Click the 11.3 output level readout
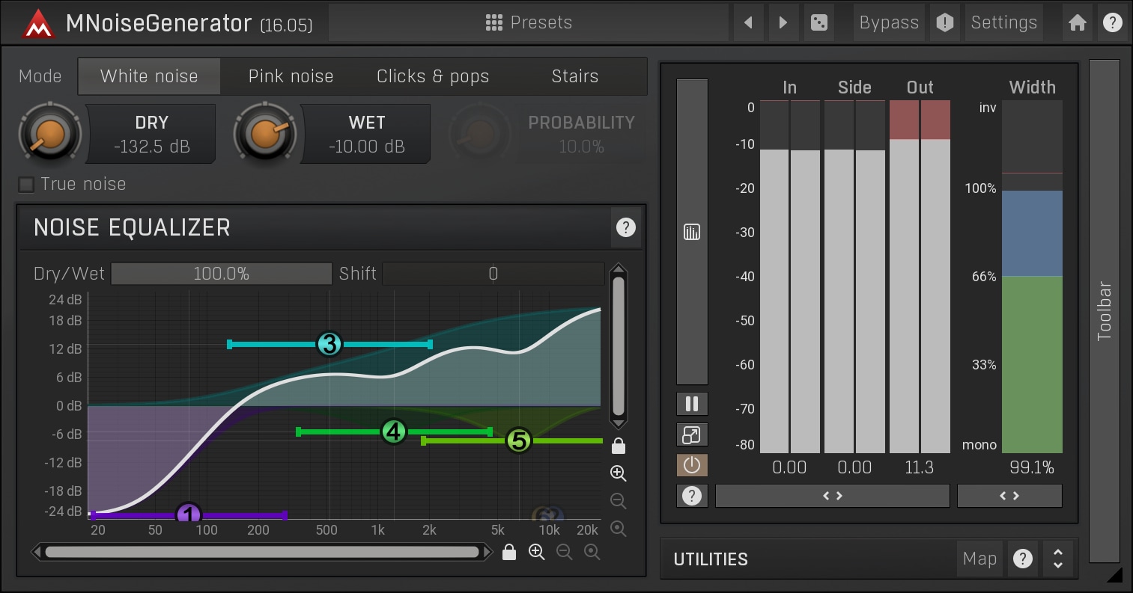The height and width of the screenshot is (593, 1133). tap(920, 468)
